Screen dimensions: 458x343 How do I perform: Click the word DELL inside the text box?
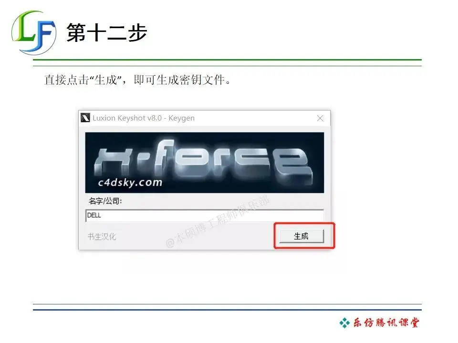coord(94,215)
